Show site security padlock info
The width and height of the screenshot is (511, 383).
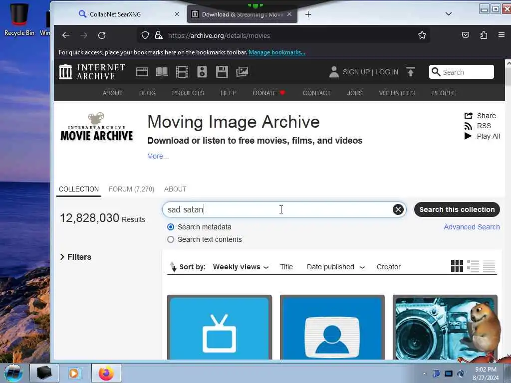click(159, 35)
